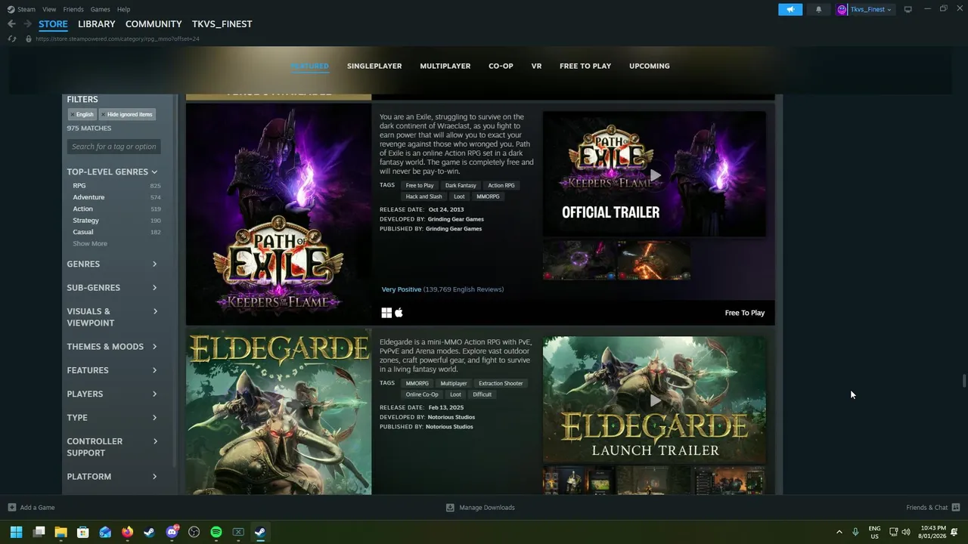Open the Library section
The image size is (968, 544).
tap(97, 24)
